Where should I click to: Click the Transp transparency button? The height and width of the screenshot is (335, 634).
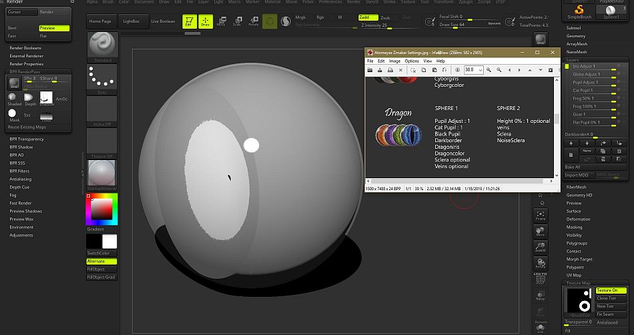(x=541, y=296)
